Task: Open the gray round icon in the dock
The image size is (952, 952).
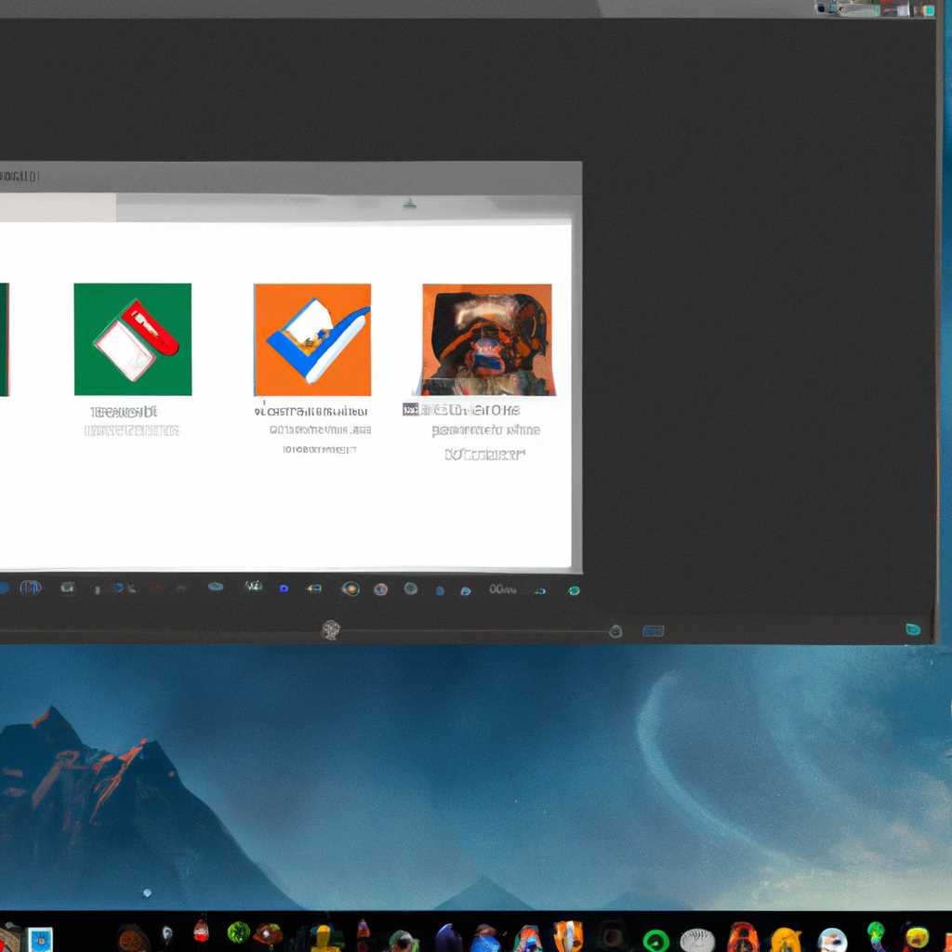Action: pyautogui.click(x=697, y=941)
